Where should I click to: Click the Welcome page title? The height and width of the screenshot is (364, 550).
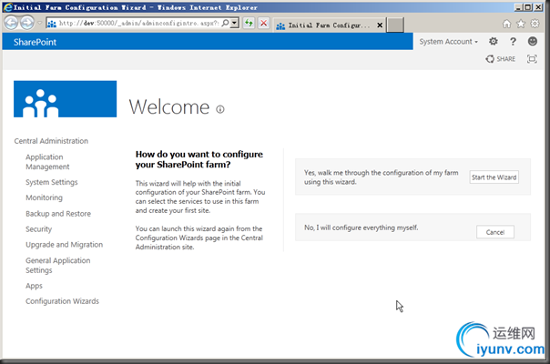(169, 107)
